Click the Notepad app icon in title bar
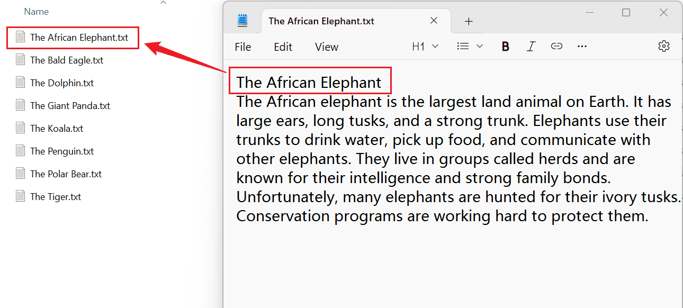The width and height of the screenshot is (683, 308). click(x=242, y=21)
